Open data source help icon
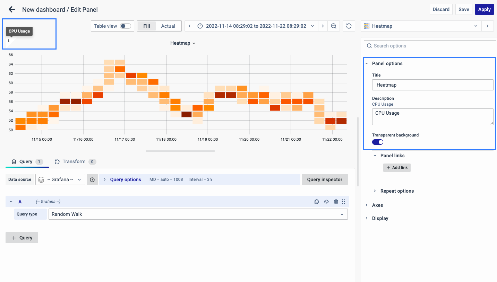Viewport: 497px width, 282px height. tap(92, 179)
